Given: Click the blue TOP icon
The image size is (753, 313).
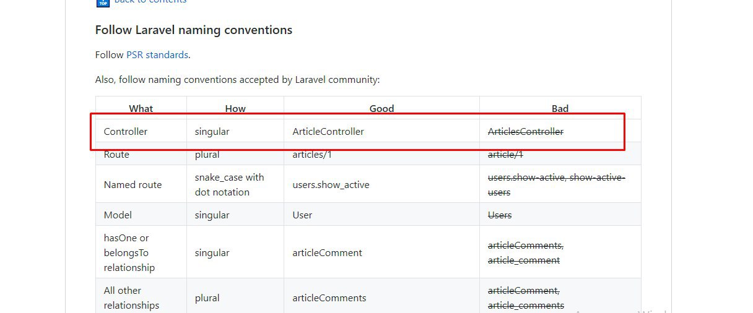Looking at the screenshot, I should click(x=103, y=2).
